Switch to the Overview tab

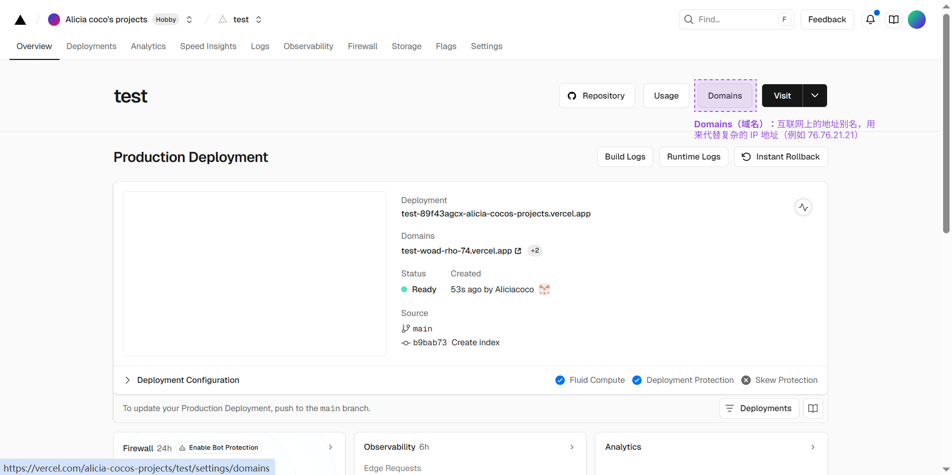(34, 46)
